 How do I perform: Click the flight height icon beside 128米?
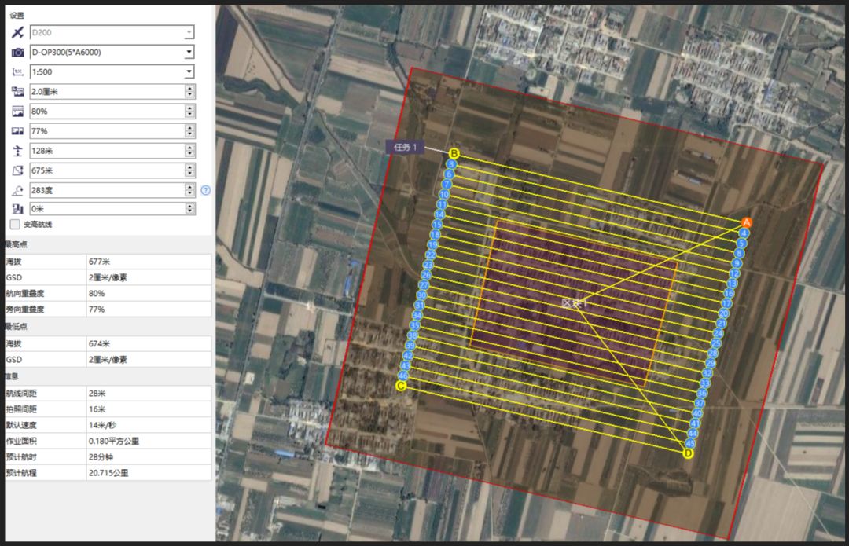click(17, 151)
